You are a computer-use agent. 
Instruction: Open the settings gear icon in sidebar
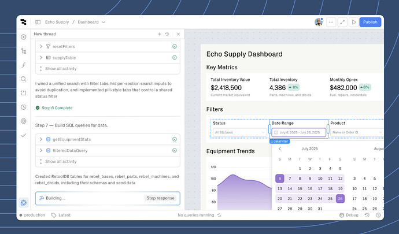coord(24,121)
